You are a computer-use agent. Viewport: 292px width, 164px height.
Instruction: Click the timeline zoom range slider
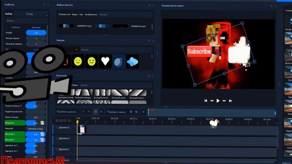pyautogui.click(x=212, y=113)
